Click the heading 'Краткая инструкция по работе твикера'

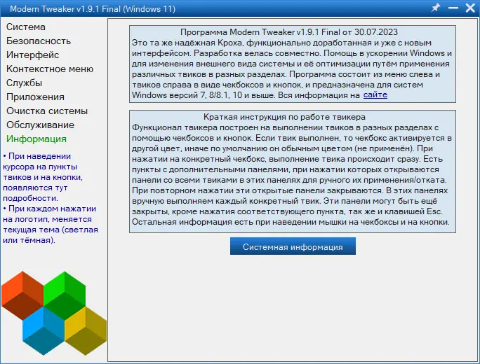tap(284, 117)
